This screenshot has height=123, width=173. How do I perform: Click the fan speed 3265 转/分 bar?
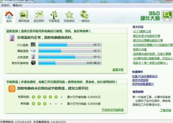coord(70,63)
